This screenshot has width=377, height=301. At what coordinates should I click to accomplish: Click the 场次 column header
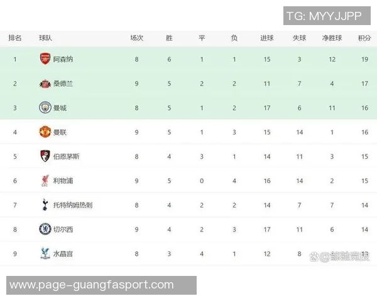(136, 38)
